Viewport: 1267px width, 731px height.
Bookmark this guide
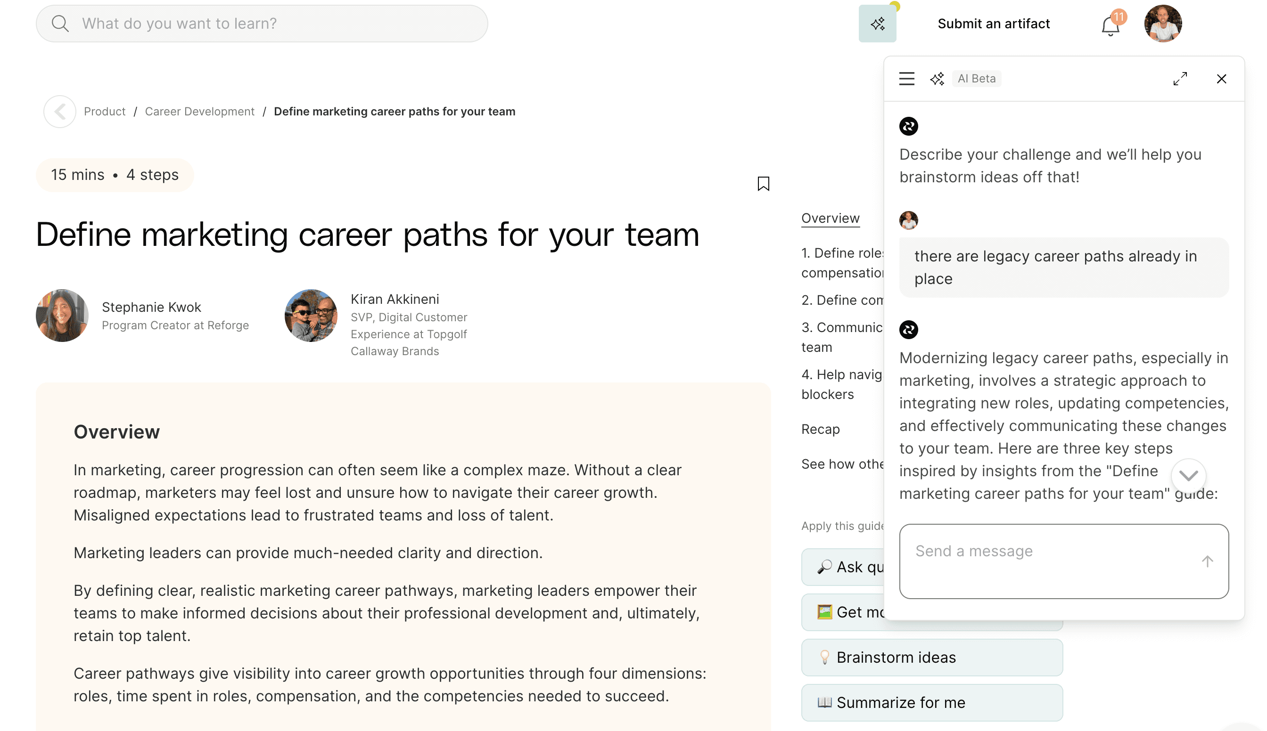pyautogui.click(x=763, y=184)
